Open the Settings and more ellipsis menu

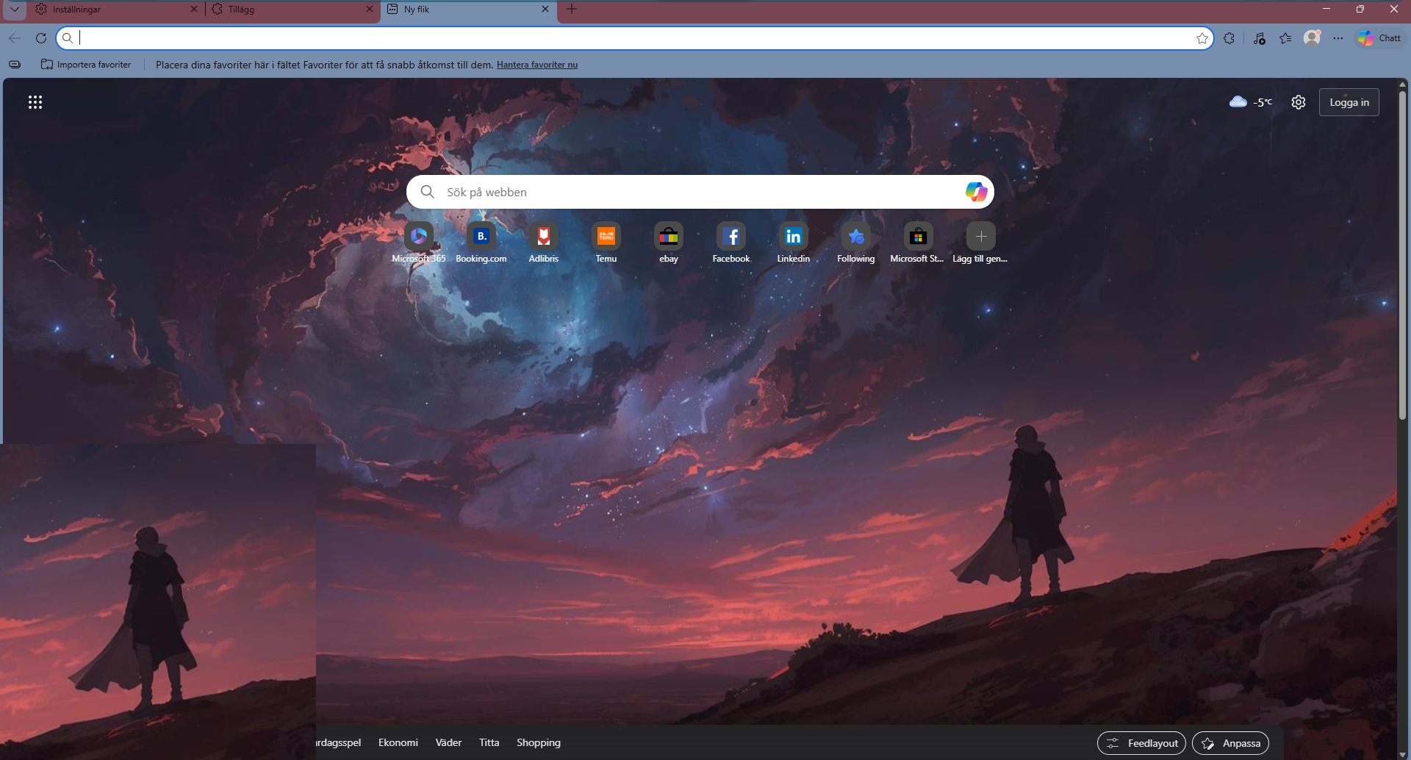[1338, 38]
